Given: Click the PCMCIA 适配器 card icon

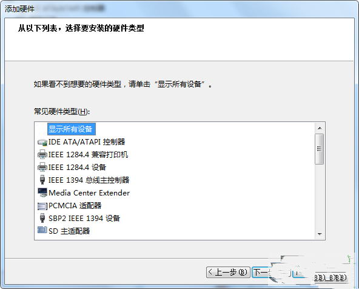Looking at the screenshot, I should 42,206.
